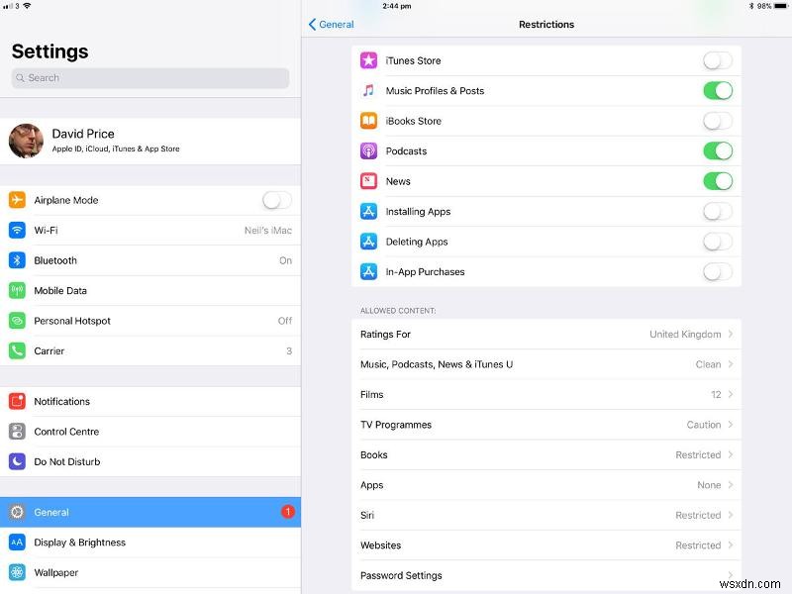Open Password Settings
Viewport: 792px width, 594px height.
click(x=546, y=575)
